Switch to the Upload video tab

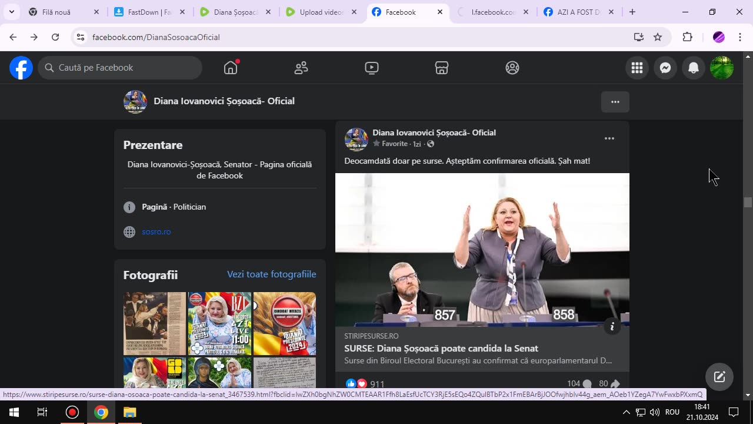coord(321,12)
